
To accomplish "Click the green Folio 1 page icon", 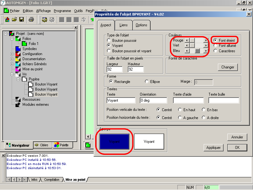I will [24, 44].
